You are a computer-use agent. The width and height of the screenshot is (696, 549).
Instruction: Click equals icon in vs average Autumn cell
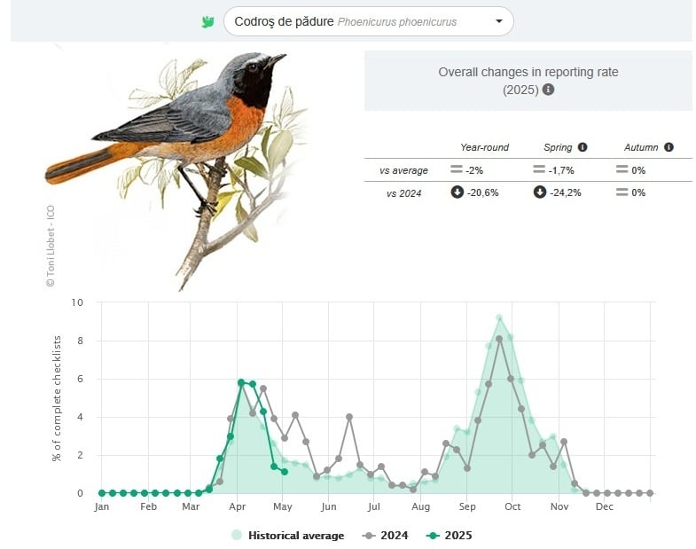pyautogui.click(x=622, y=169)
